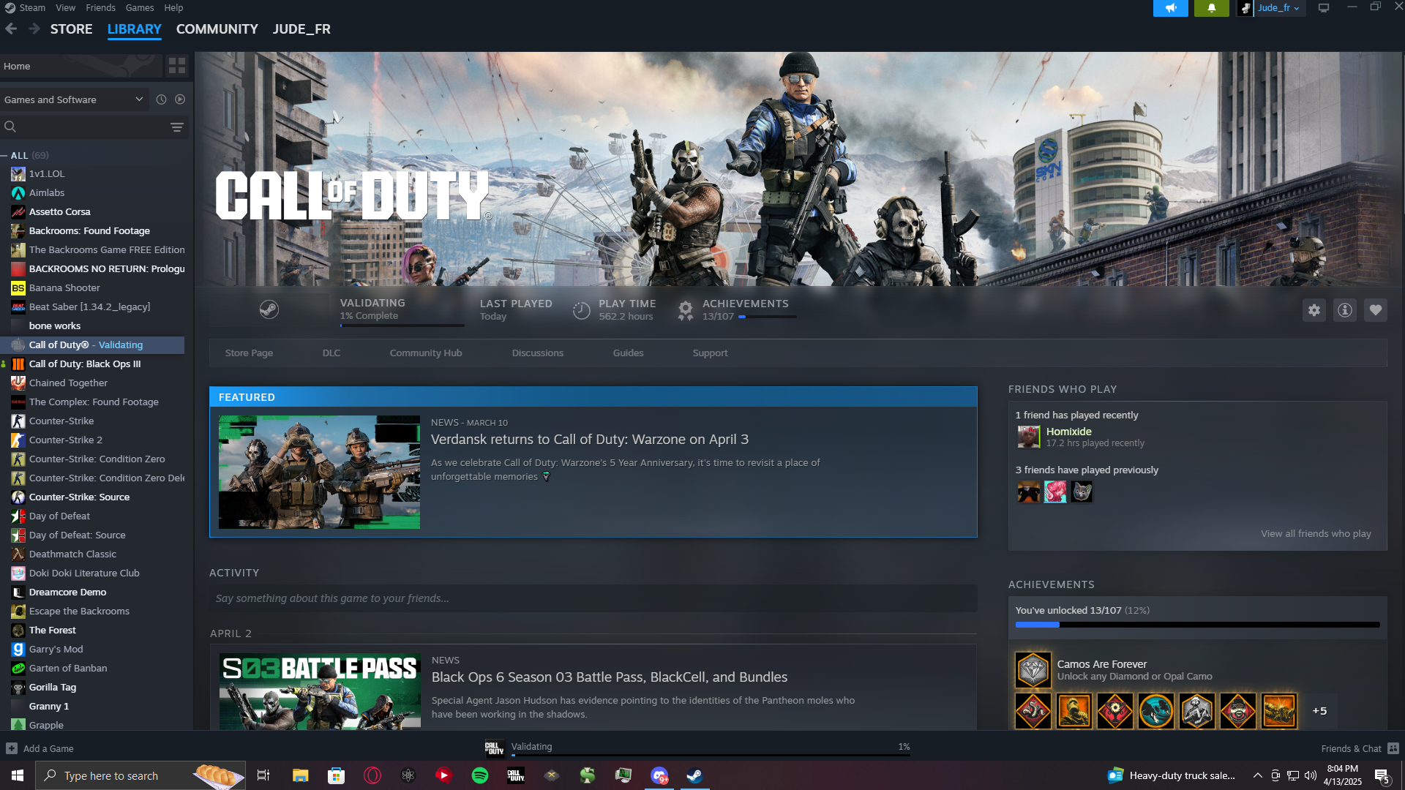This screenshot has width=1405, height=790.
Task: Click View all friends who play
Action: tap(1316, 534)
